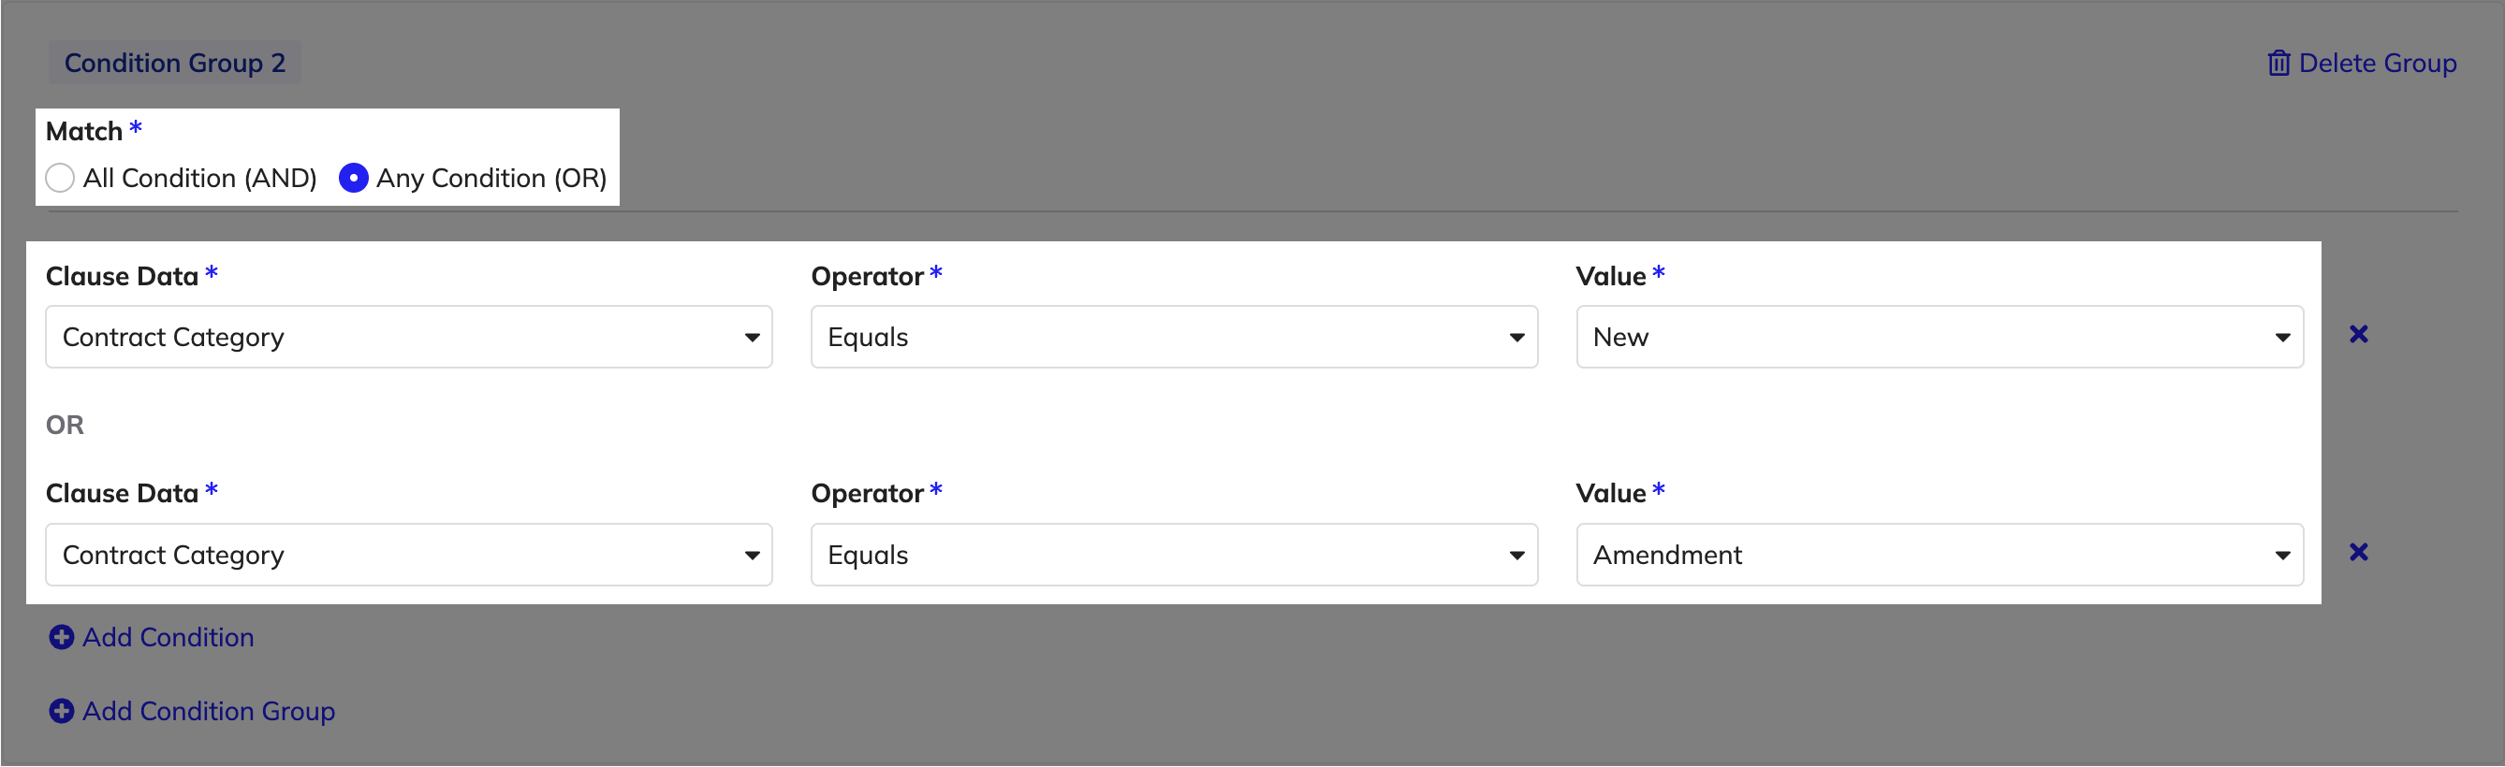Click the plus icon beside Add Condition Group
The image size is (2505, 767).
61,711
